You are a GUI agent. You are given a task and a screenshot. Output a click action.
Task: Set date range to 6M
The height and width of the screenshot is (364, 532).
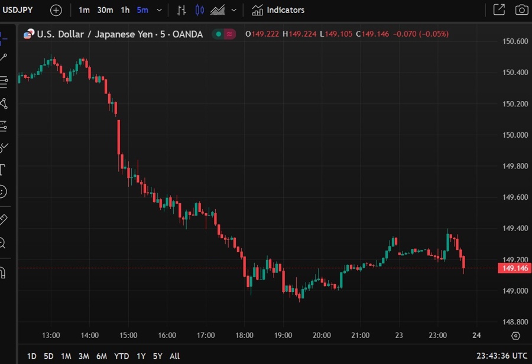102,356
